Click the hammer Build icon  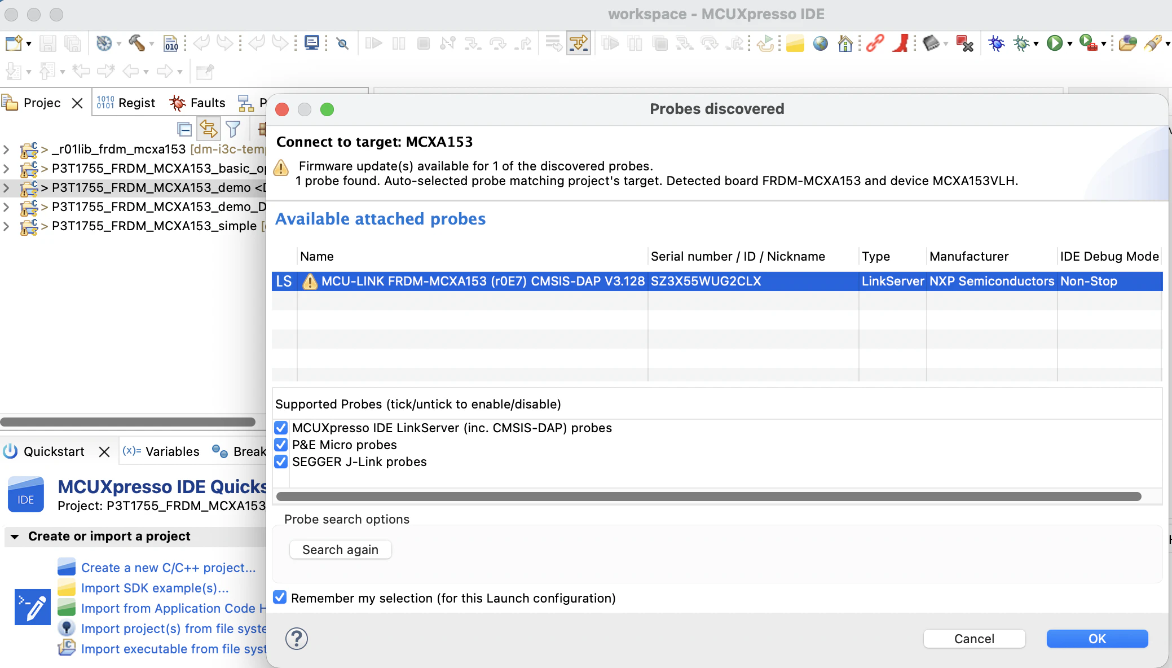(136, 43)
